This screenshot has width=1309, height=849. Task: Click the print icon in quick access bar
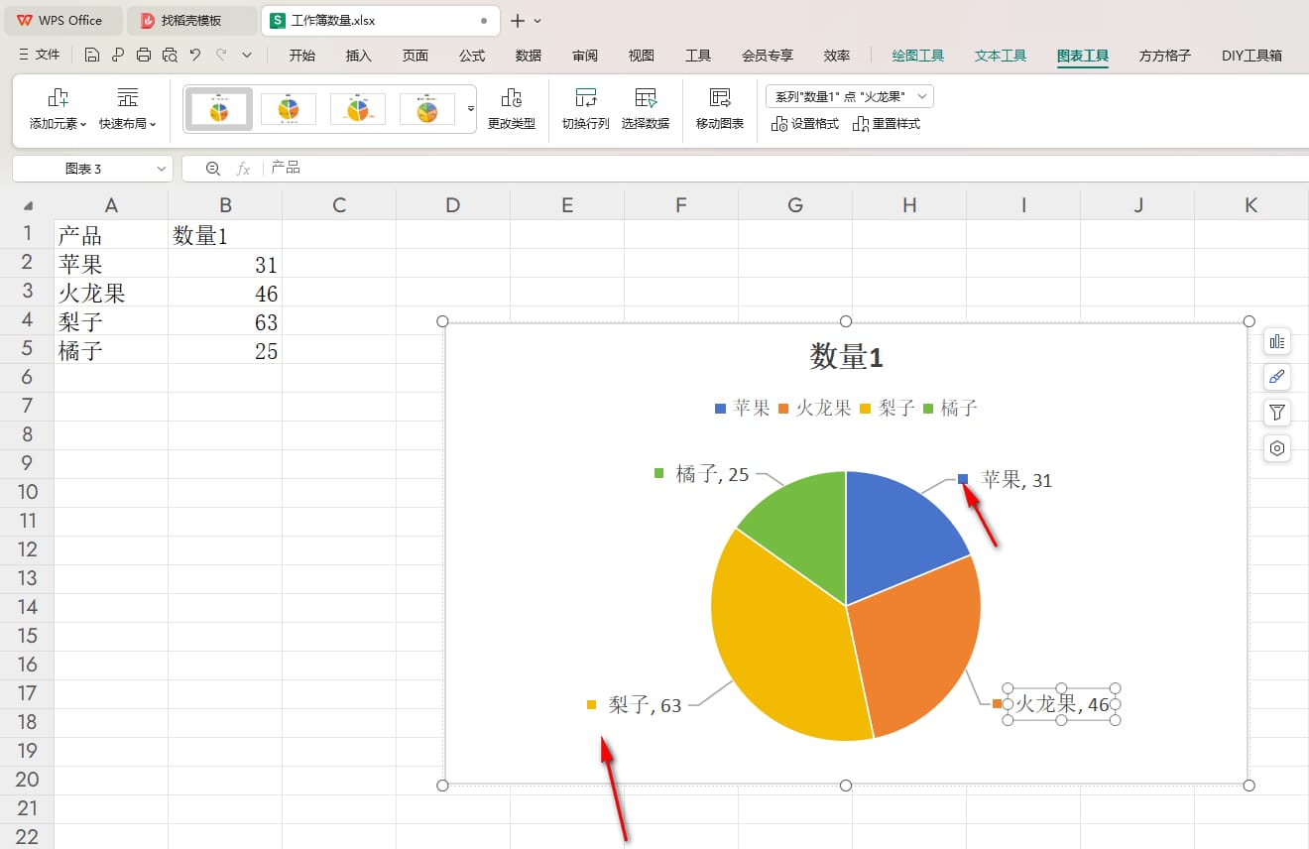pyautogui.click(x=144, y=56)
